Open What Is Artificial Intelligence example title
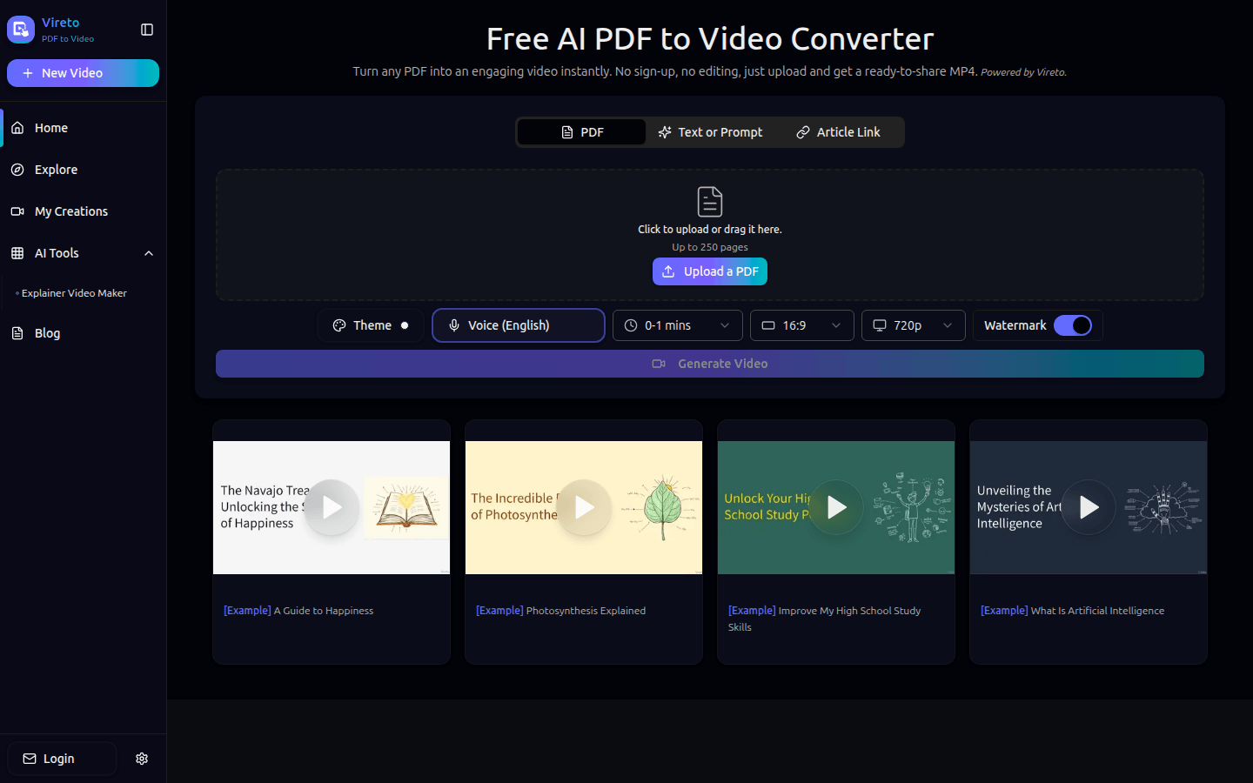Viewport: 1253px width, 783px height. click(x=1073, y=611)
